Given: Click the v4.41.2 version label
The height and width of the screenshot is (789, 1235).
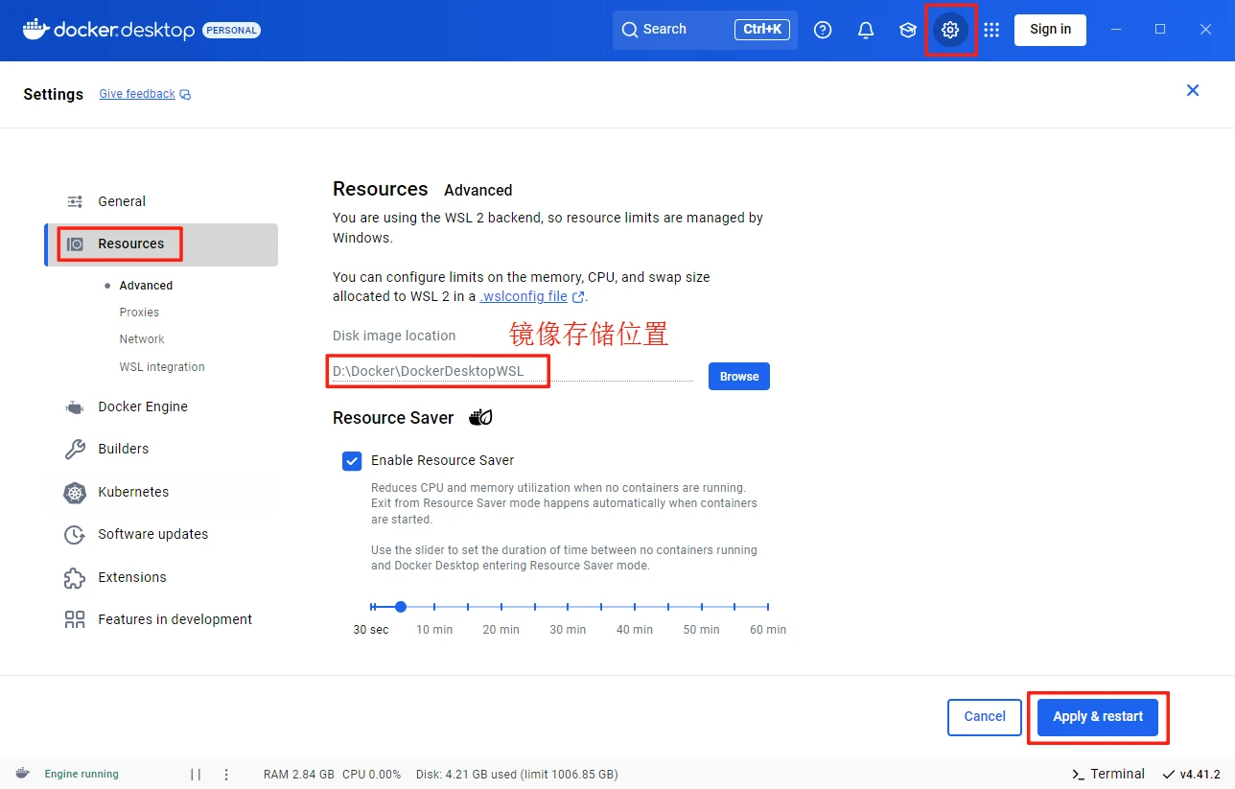Looking at the screenshot, I should [x=1200, y=775].
